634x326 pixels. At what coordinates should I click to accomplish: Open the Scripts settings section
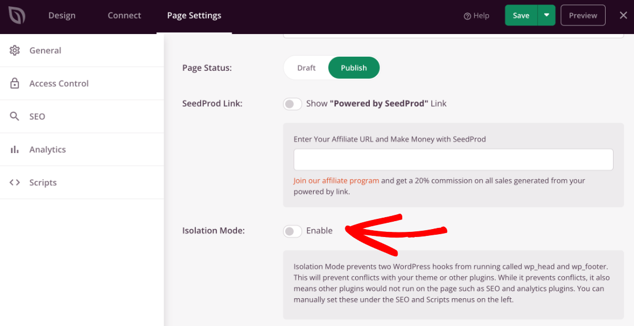pyautogui.click(x=82, y=183)
